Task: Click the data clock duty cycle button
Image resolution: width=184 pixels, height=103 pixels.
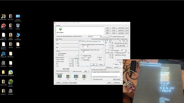Action: pos(121,43)
